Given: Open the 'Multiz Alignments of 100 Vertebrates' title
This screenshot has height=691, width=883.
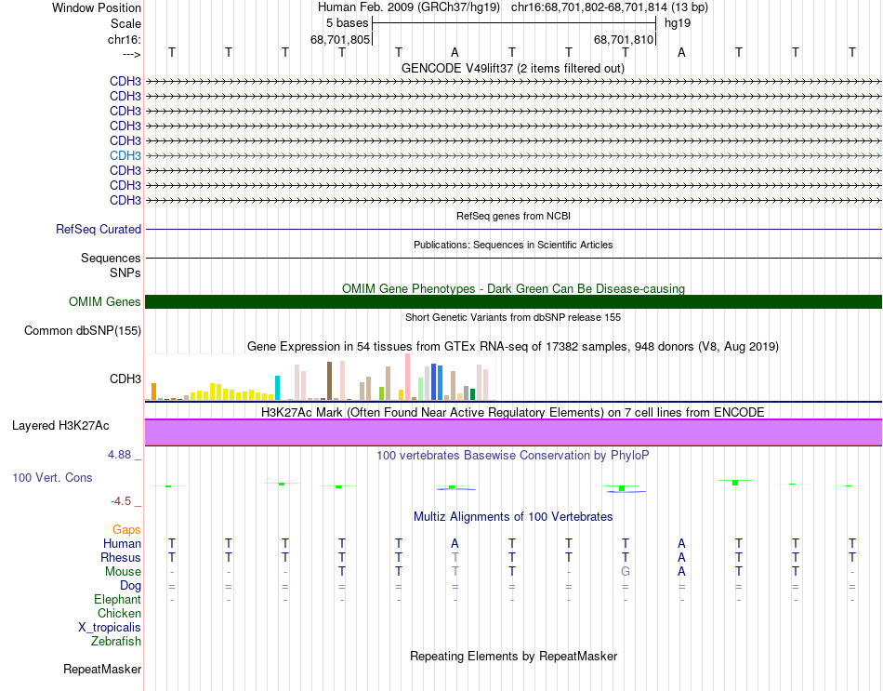Looking at the screenshot, I should (513, 517).
